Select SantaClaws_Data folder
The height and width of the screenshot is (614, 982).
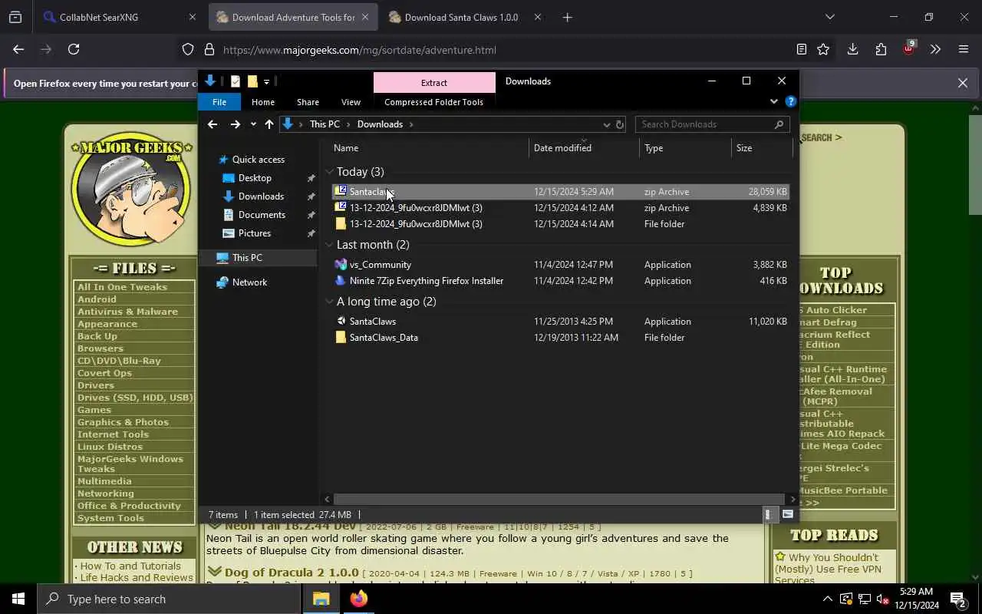tap(560, 338)
